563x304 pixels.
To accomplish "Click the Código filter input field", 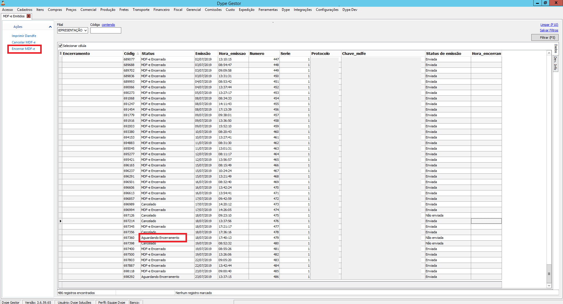I will pos(106,30).
